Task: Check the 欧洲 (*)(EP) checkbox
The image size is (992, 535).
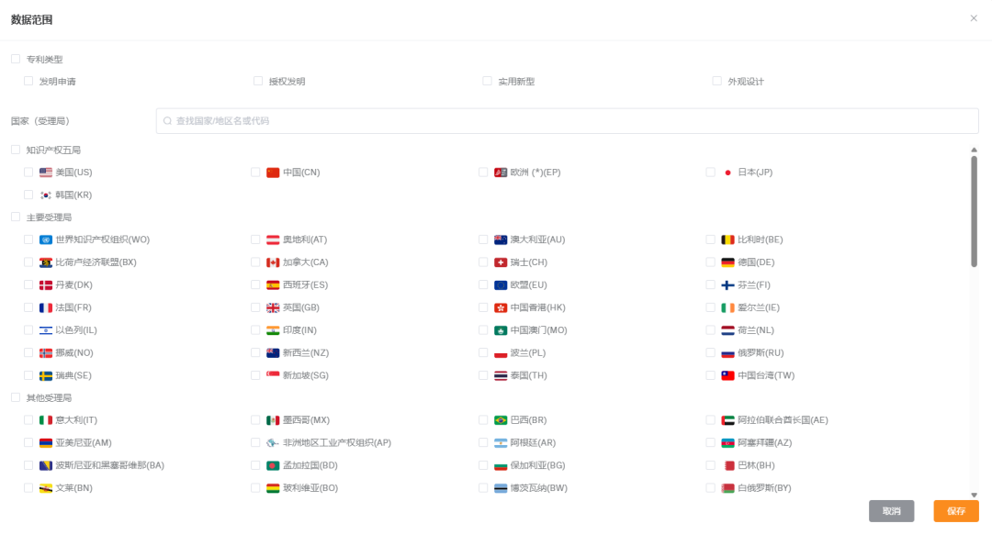Action: coord(483,172)
